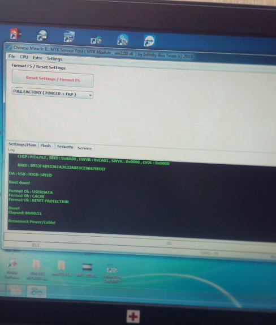Open the Settings menu
This screenshot has width=276, height=325.
pos(54,59)
